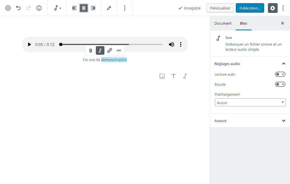Click the pencil edit audio icon
The height and width of the screenshot is (184, 290).
point(109,8)
